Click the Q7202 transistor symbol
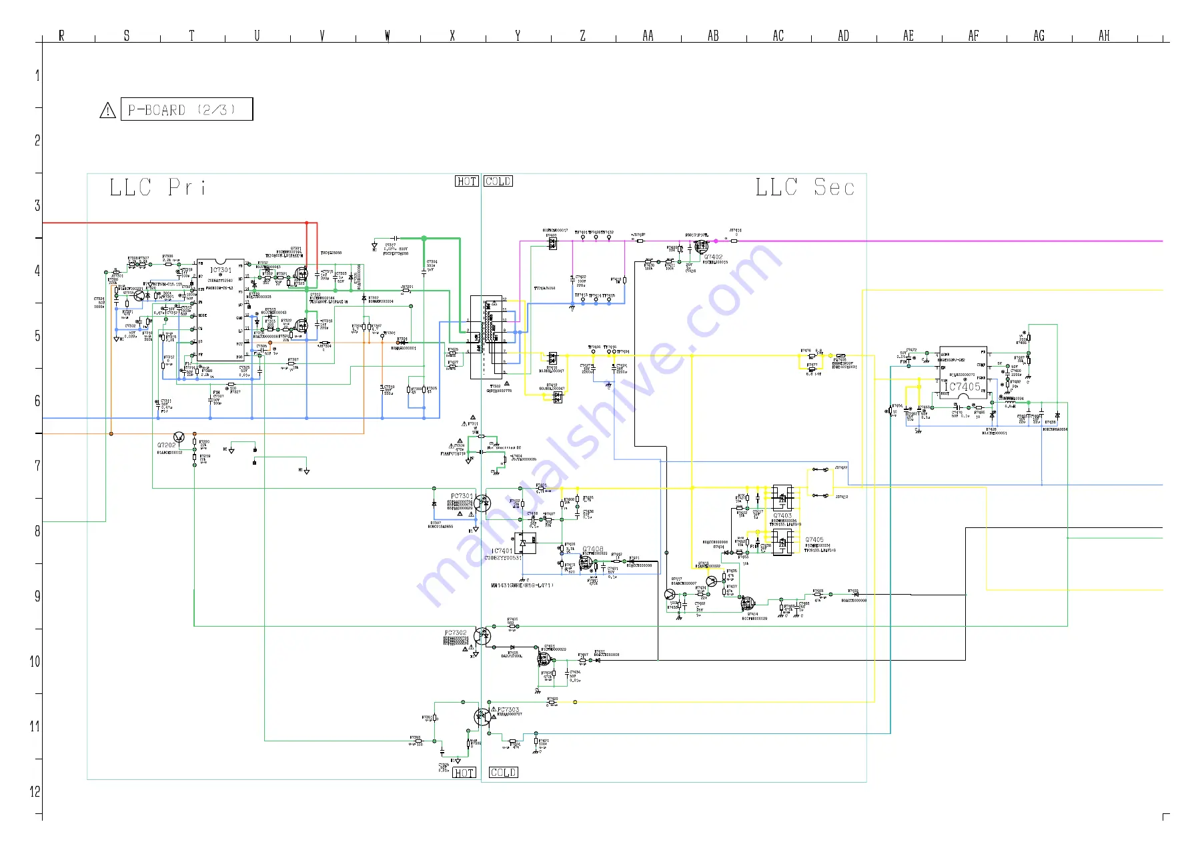Viewport: 1192px width, 842px height. point(179,437)
